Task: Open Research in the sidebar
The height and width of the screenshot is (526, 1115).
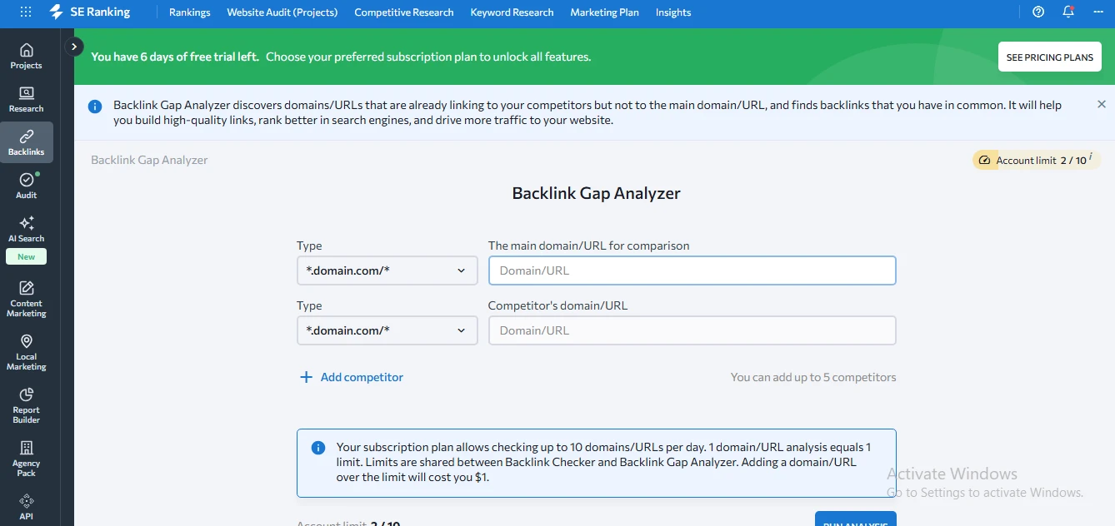Action: click(27, 100)
